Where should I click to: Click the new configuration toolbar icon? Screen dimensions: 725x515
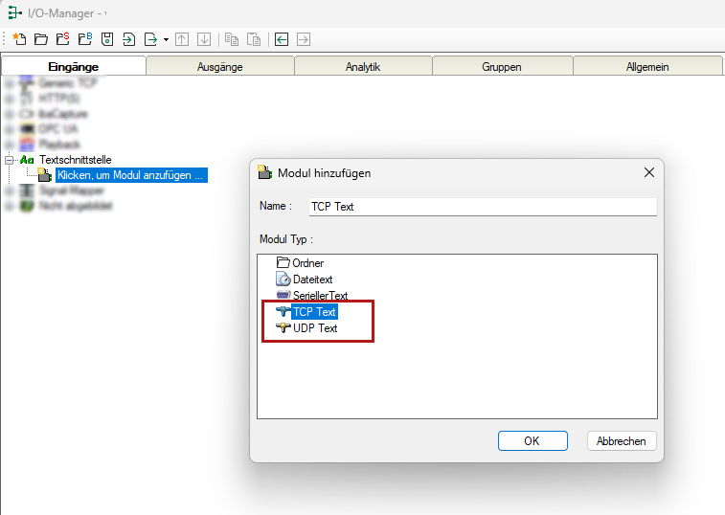[18, 39]
